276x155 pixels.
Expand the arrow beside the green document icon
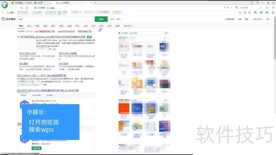click(258, 13)
